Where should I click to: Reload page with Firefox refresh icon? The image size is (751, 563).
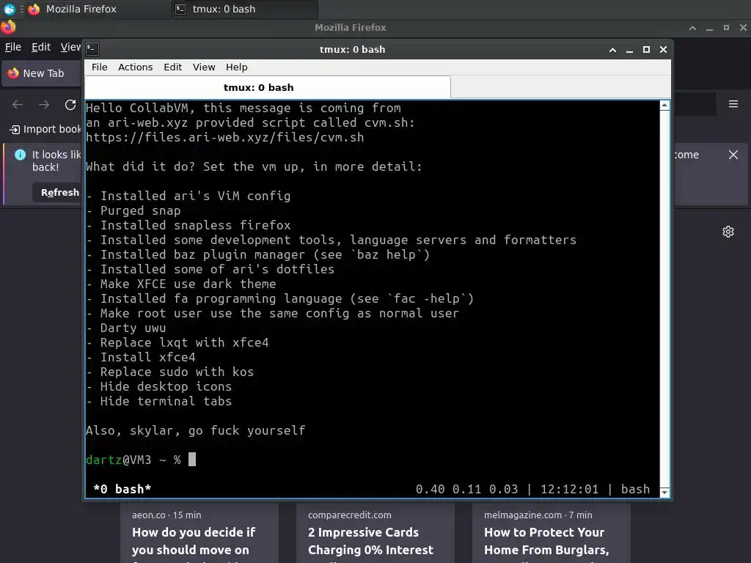(x=70, y=104)
